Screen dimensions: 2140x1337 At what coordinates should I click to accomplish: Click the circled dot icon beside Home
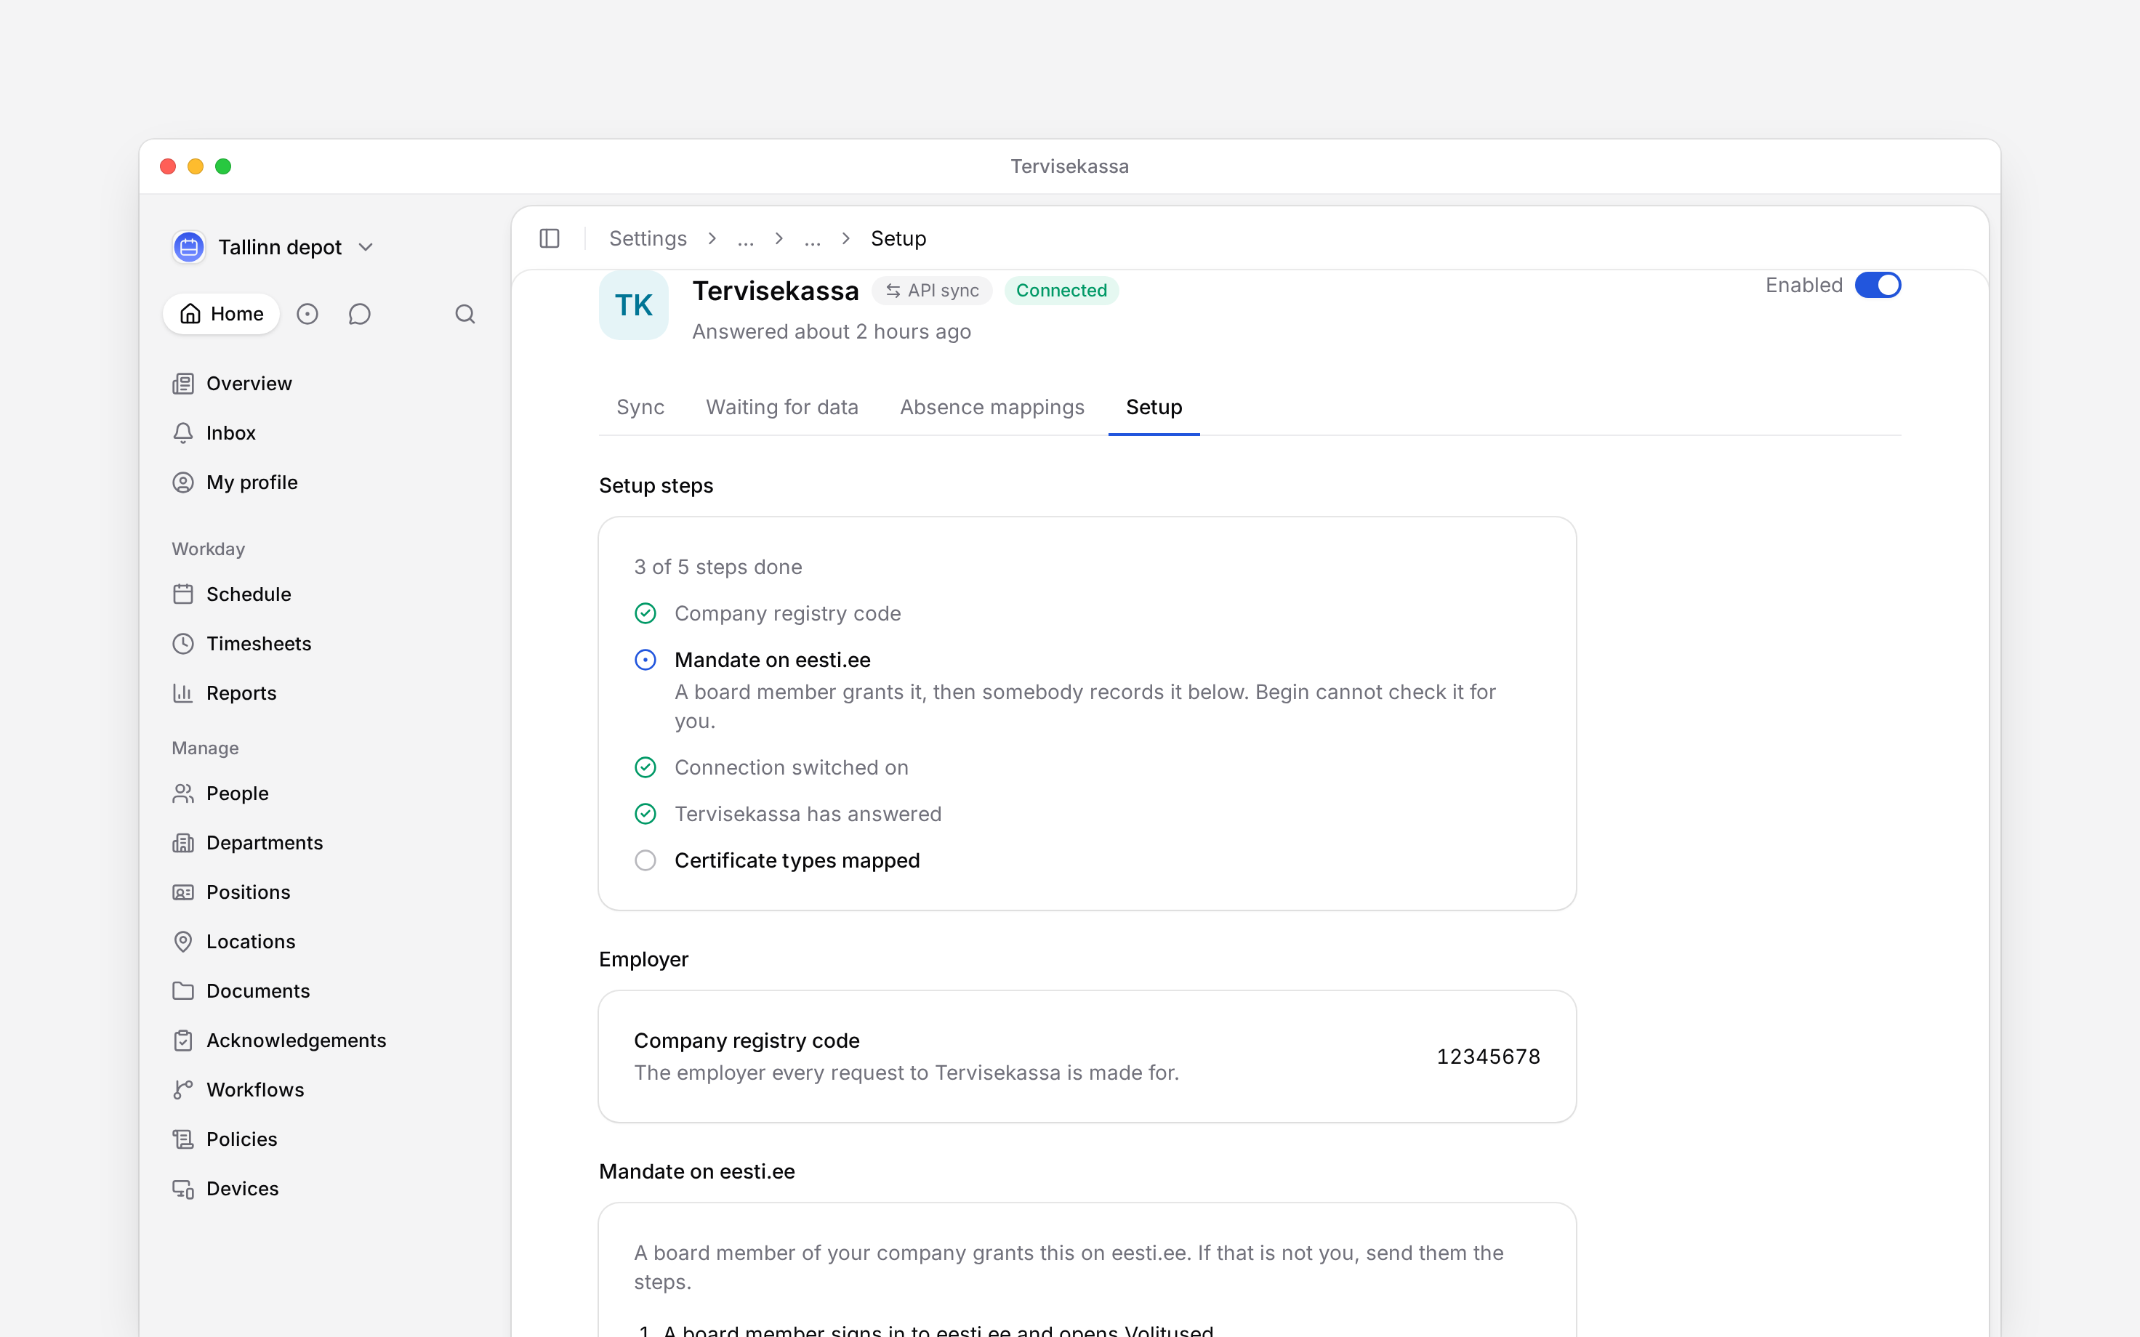click(x=307, y=314)
